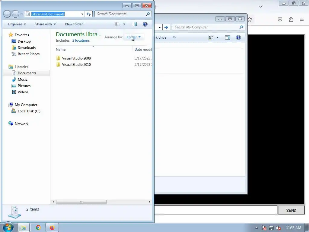The width and height of the screenshot is (309, 232).
Task: Toggle the preview pane in Documents window
Action: 134,24
